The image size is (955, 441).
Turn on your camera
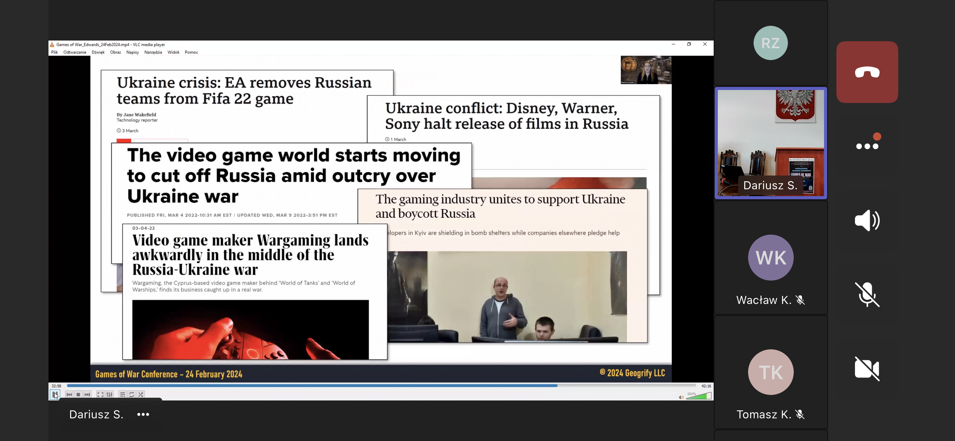click(867, 369)
